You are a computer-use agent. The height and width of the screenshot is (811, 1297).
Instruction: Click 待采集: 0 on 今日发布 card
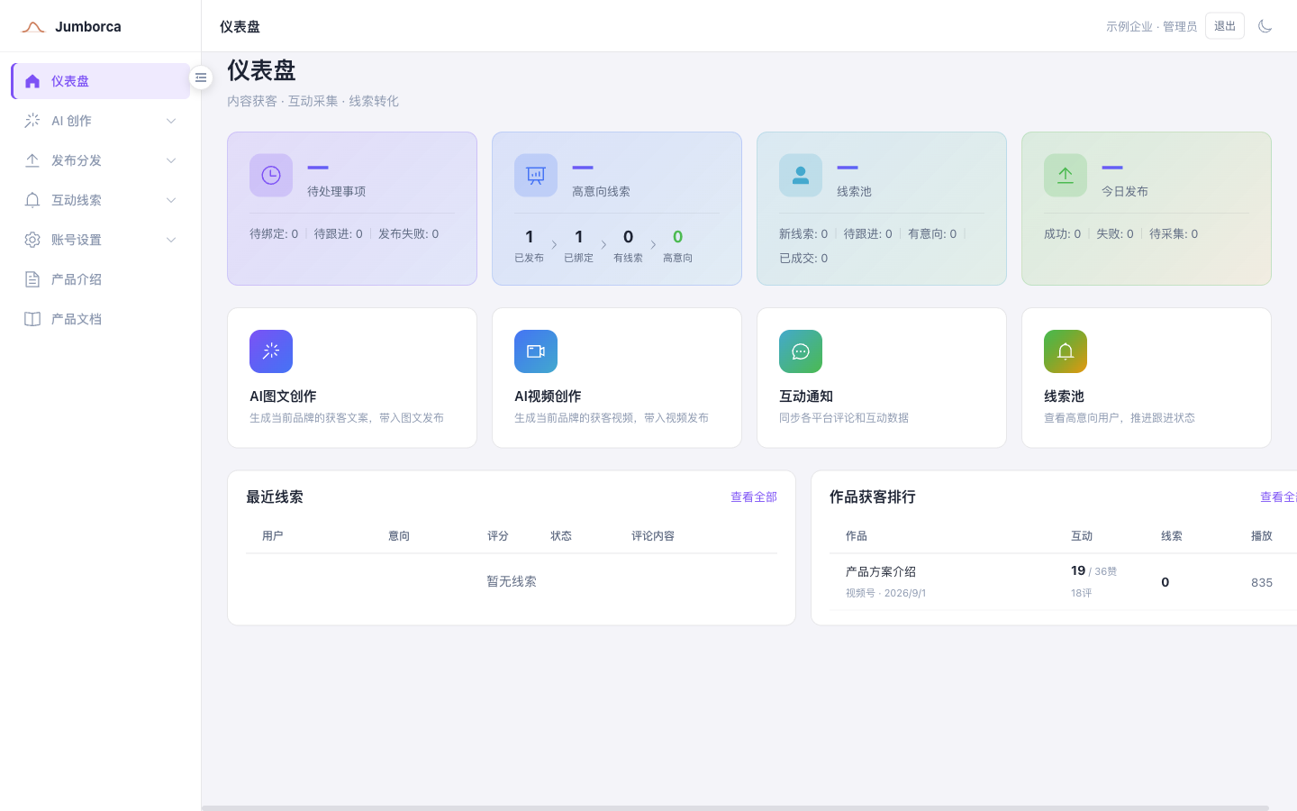pyautogui.click(x=1174, y=234)
